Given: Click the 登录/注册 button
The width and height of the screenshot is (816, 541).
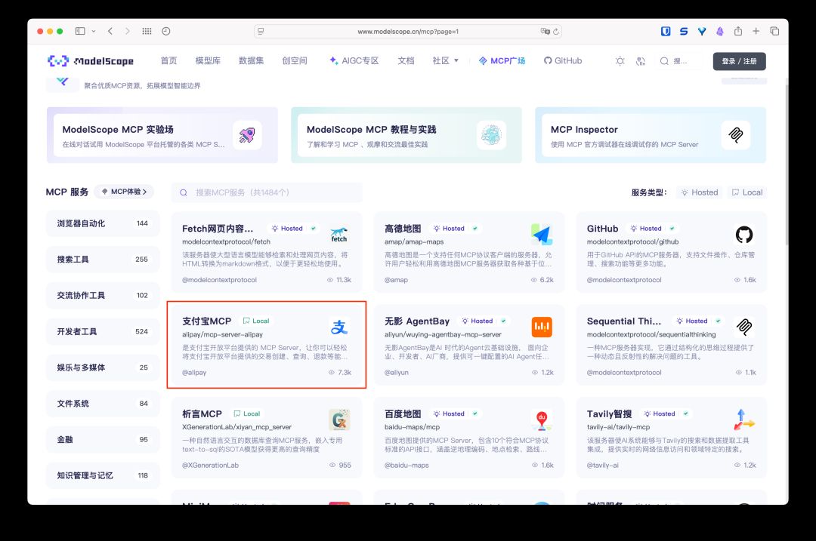Looking at the screenshot, I should point(738,60).
